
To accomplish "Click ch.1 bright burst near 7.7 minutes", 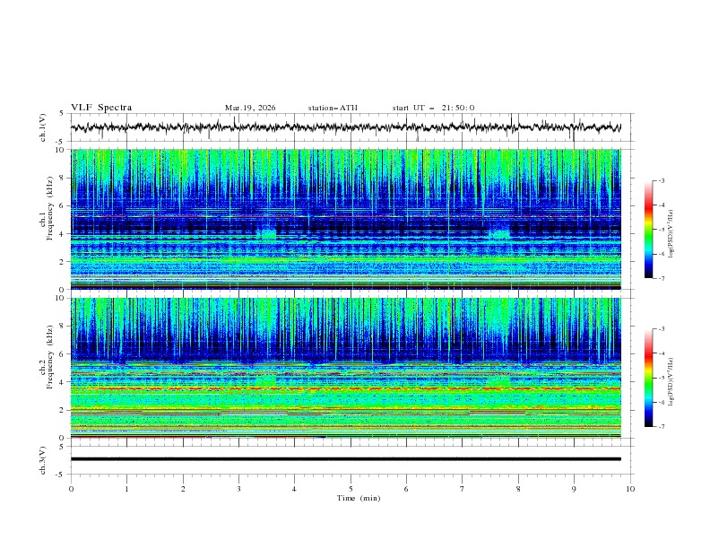I will pos(499,232).
